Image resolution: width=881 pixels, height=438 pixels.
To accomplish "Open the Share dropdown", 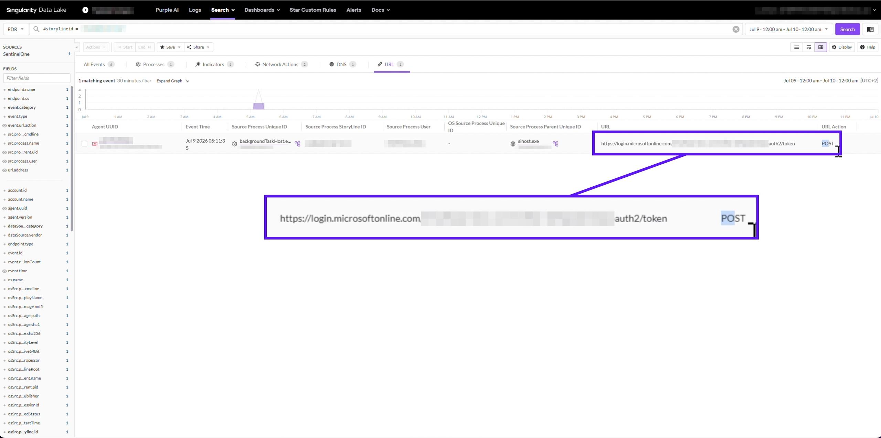I will pyautogui.click(x=199, y=47).
